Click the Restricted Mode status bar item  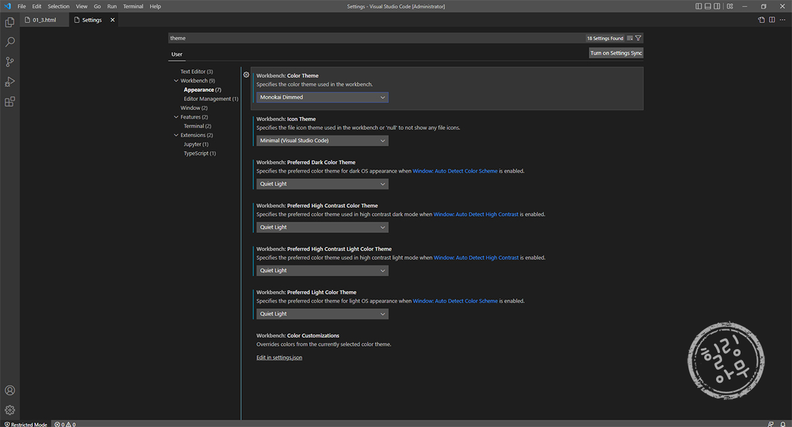click(26, 424)
